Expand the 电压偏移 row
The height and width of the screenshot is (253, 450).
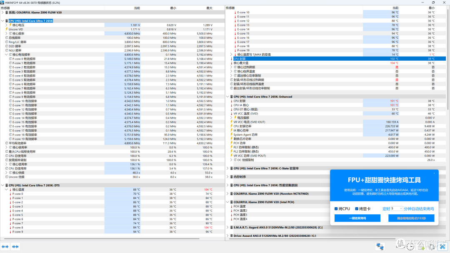tap(231, 118)
